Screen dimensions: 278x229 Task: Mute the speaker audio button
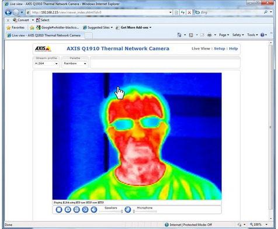click(x=94, y=210)
